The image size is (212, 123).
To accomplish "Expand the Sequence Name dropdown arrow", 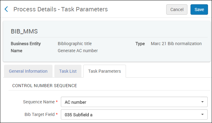I will pyautogui.click(x=202, y=102).
